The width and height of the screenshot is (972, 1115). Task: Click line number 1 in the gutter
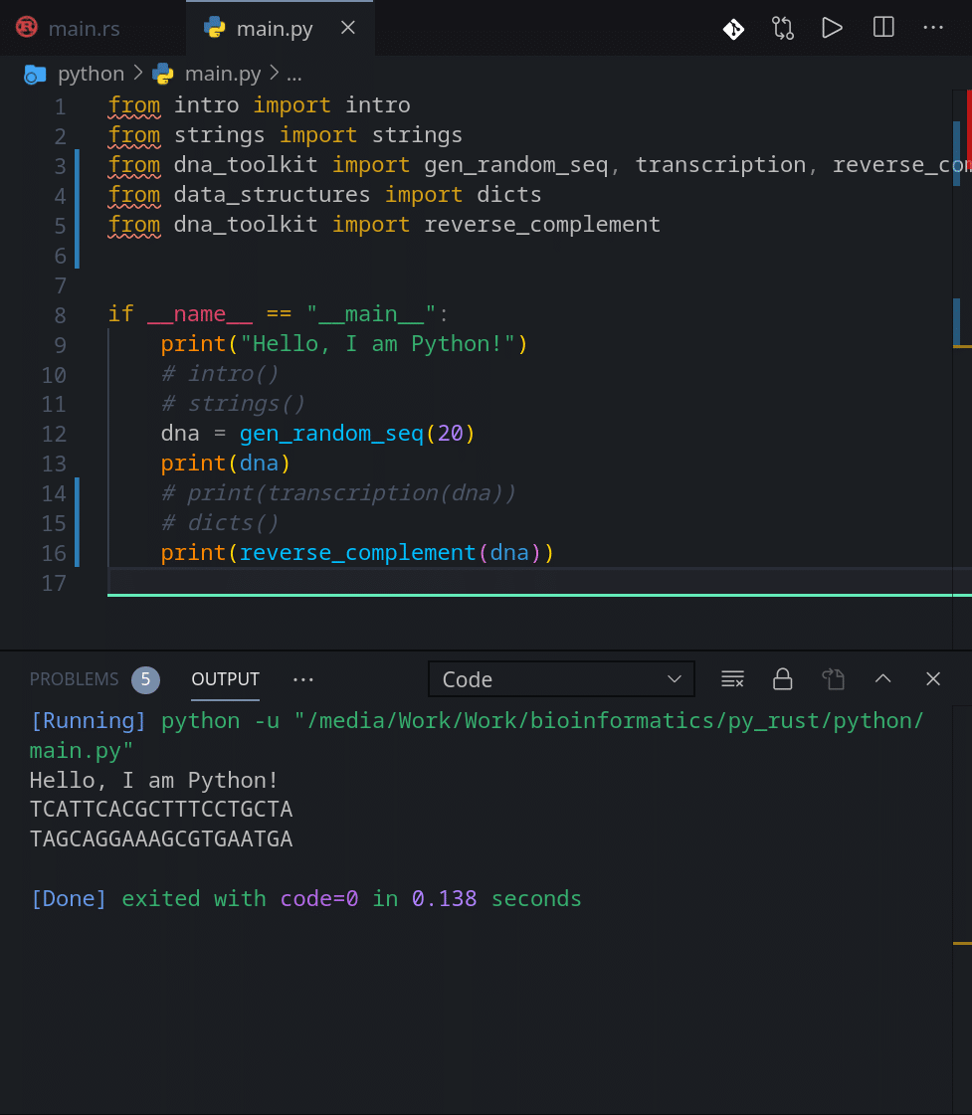[61, 106]
